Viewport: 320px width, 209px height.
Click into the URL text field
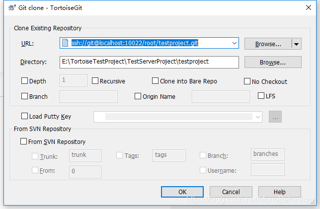pyautogui.click(x=149, y=43)
